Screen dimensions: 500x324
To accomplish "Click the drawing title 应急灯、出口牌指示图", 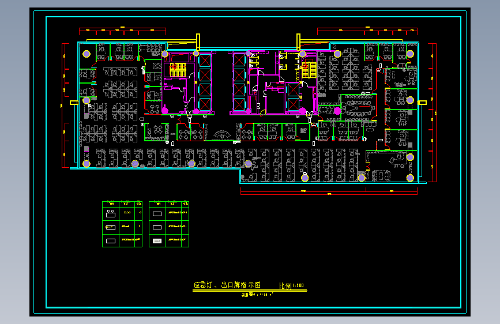I will [227, 285].
